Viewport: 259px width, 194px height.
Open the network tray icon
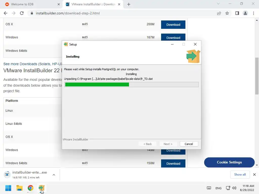pyautogui.click(x=228, y=188)
